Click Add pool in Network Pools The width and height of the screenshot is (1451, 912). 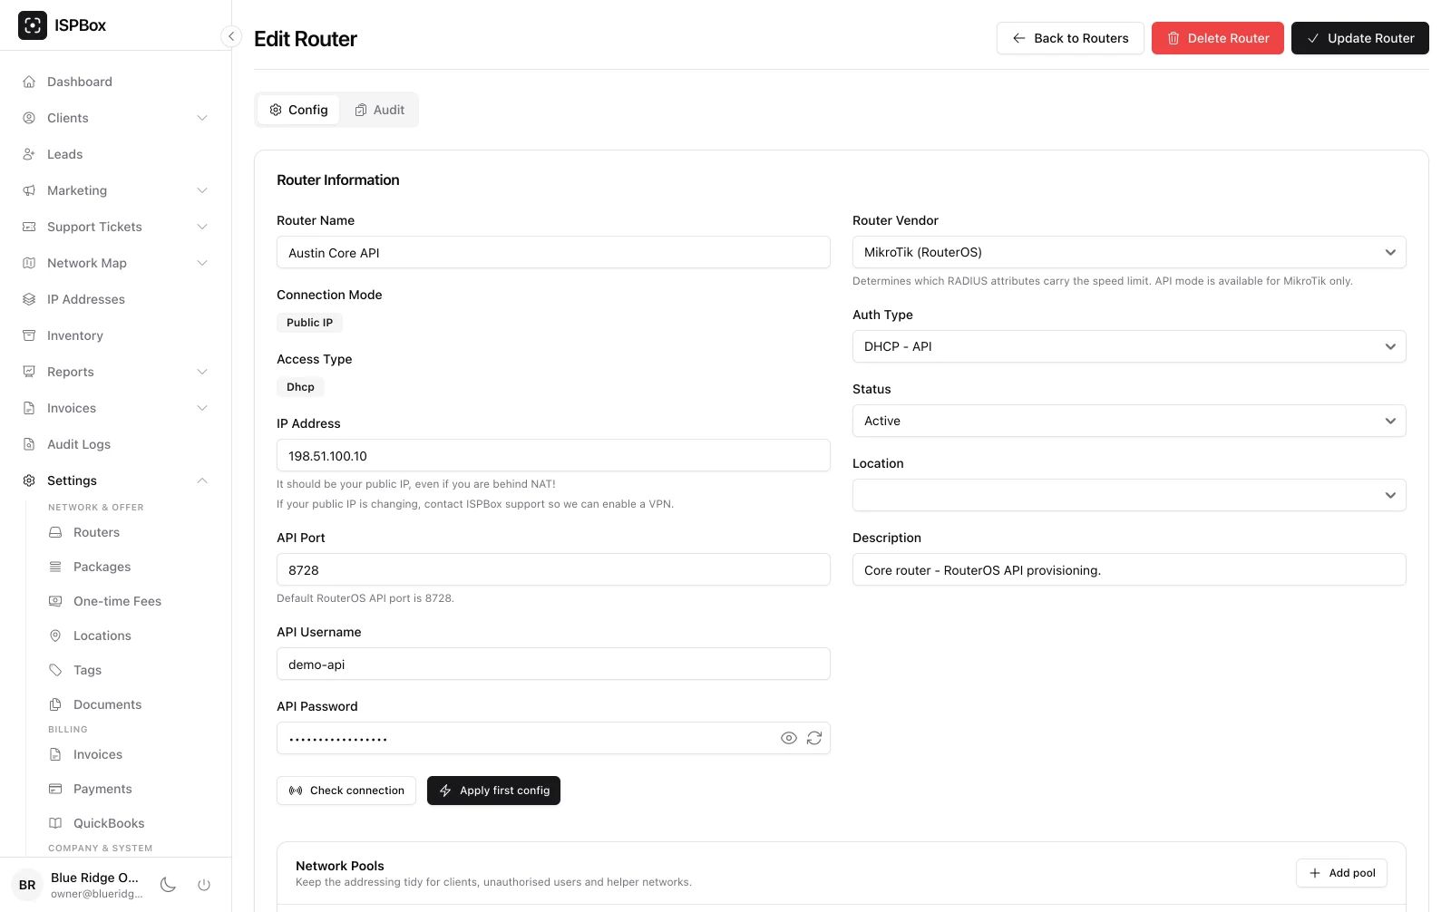point(1341,873)
